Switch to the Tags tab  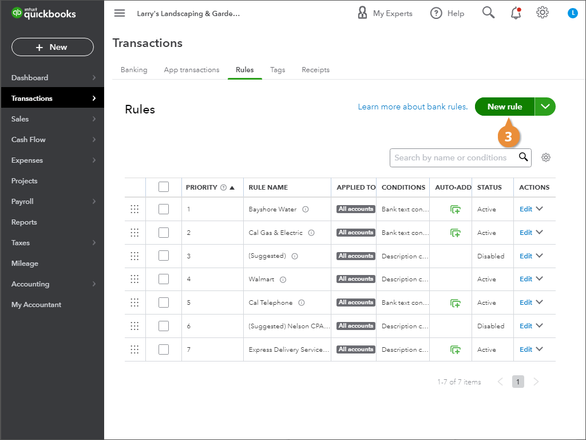278,70
